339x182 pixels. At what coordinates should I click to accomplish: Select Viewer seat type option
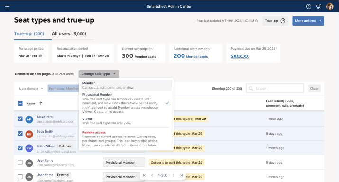(126, 121)
